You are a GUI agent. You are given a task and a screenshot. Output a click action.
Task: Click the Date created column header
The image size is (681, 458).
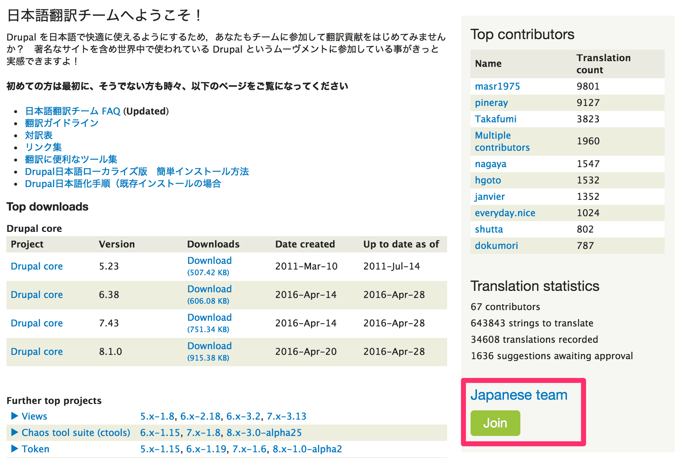(305, 244)
